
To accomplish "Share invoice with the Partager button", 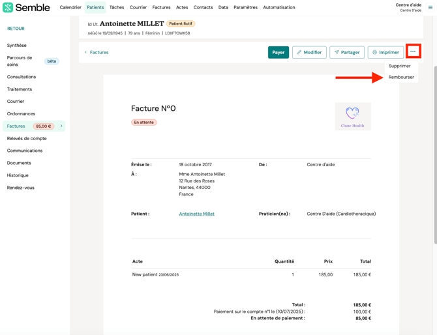I will pyautogui.click(x=347, y=52).
